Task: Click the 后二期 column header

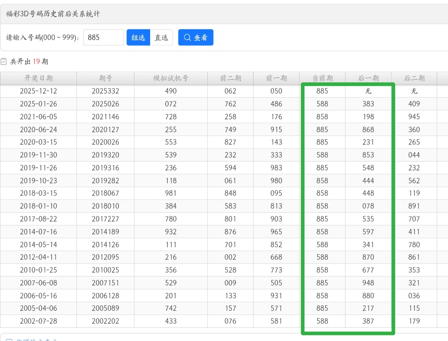Action: 414,78
